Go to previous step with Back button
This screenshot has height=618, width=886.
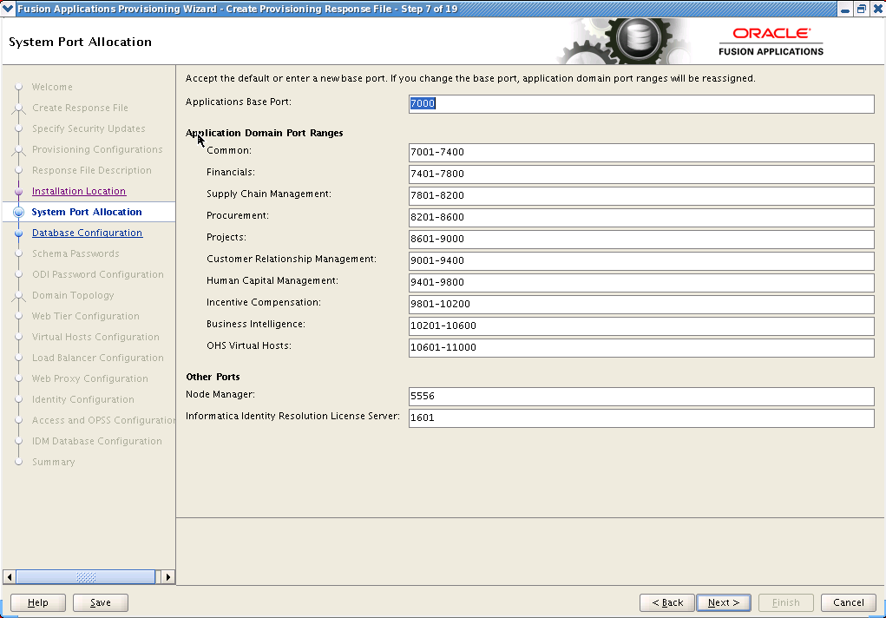click(667, 602)
